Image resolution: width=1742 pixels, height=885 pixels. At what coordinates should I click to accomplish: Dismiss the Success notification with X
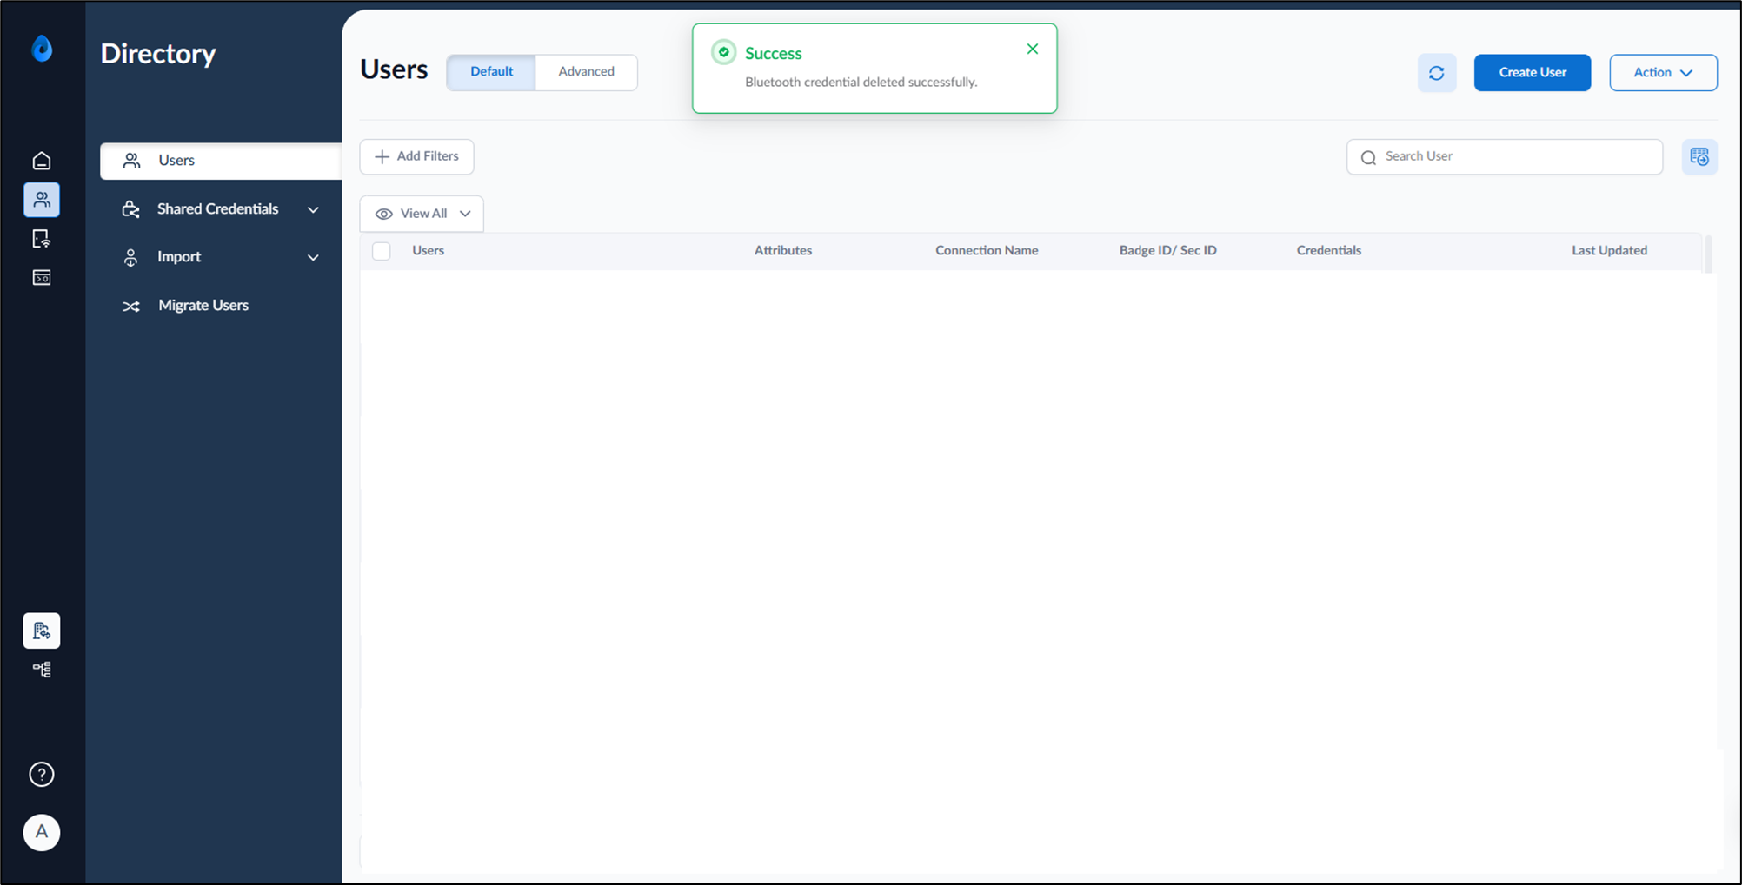(x=1033, y=49)
